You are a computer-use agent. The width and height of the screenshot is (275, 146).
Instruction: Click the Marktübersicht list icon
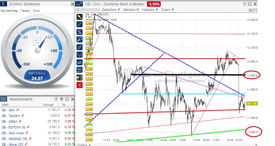(x=3, y=99)
